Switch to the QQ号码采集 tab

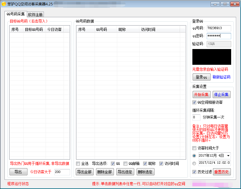(16, 14)
